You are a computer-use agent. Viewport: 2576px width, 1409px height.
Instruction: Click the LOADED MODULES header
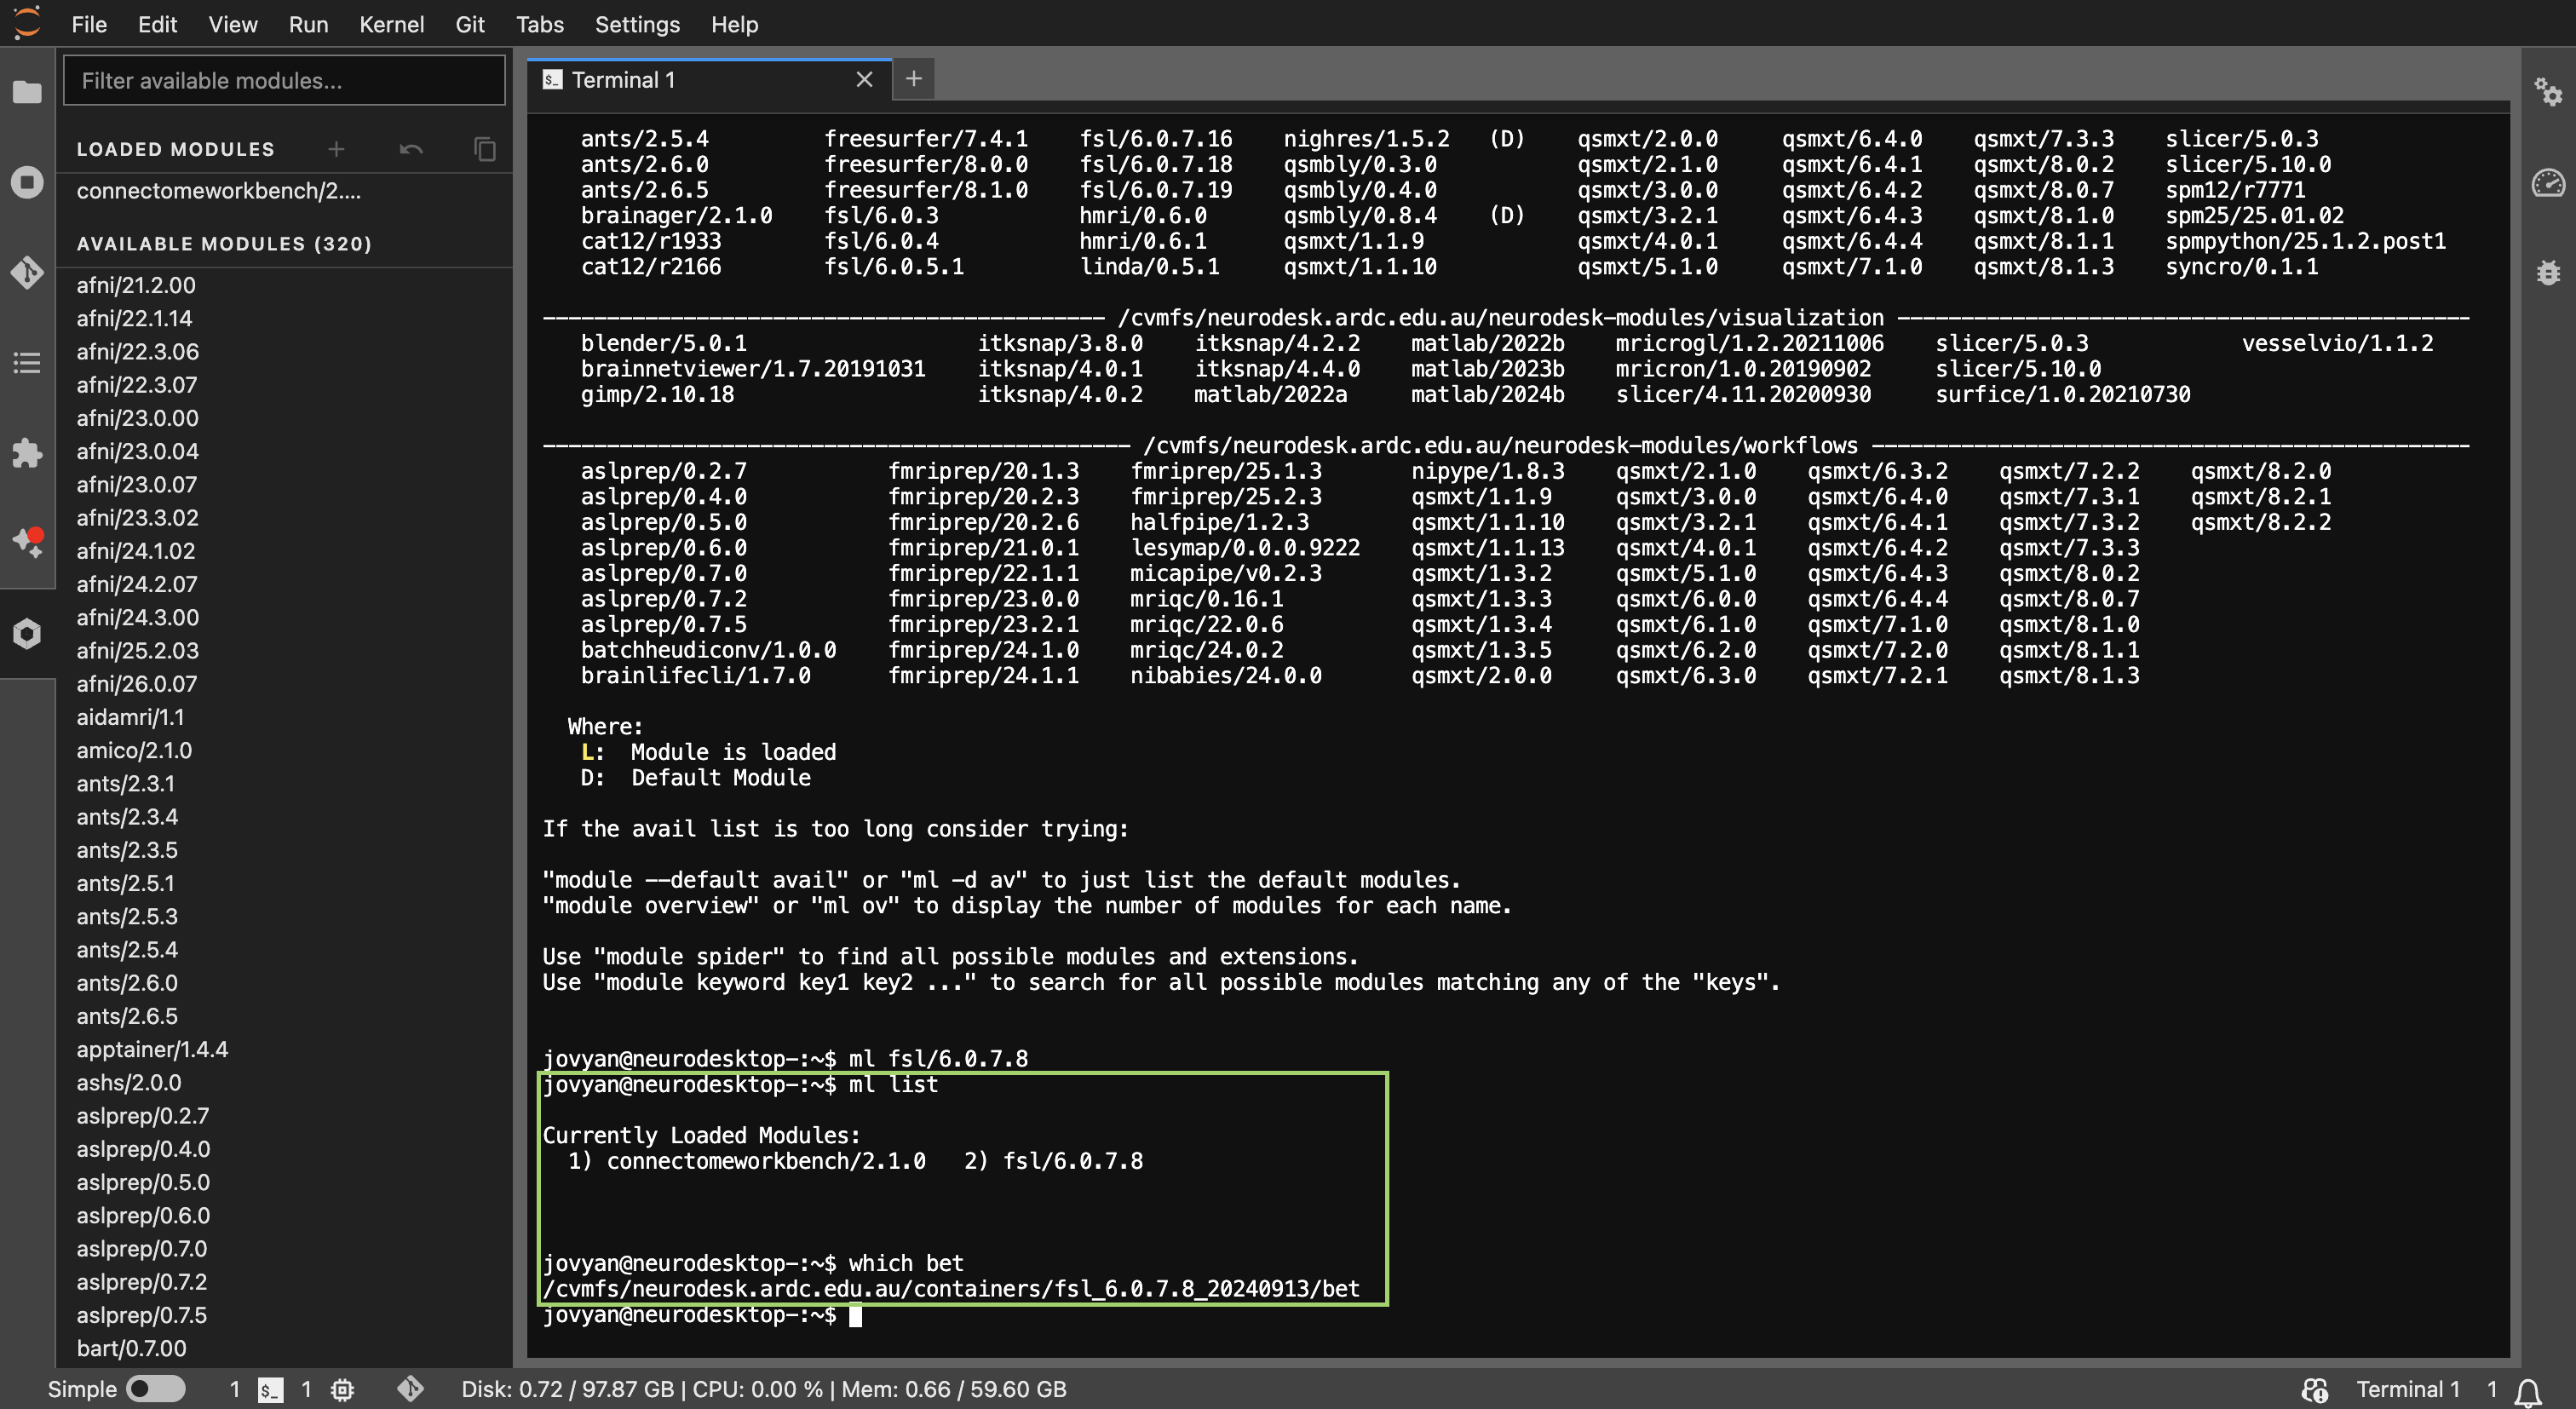pyautogui.click(x=175, y=149)
